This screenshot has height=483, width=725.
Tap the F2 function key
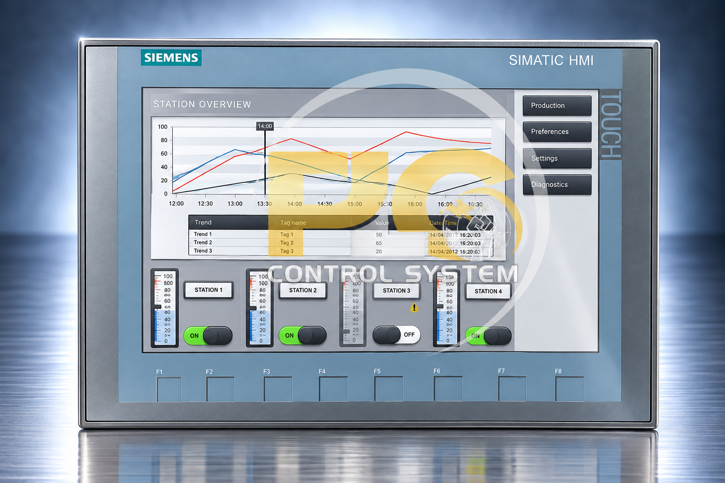click(x=220, y=389)
